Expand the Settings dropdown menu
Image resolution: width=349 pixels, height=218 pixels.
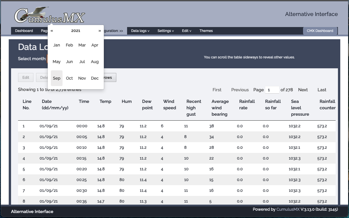(x=165, y=31)
